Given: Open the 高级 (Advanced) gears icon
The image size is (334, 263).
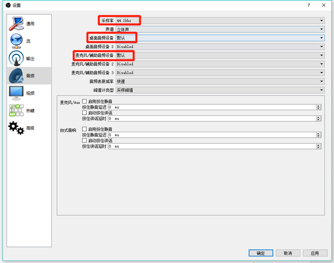Looking at the screenshot, I should coord(16,128).
